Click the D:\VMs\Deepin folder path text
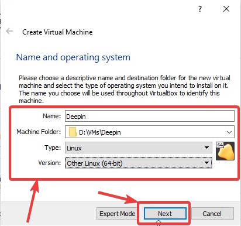The height and width of the screenshot is (226, 241). click(100, 132)
